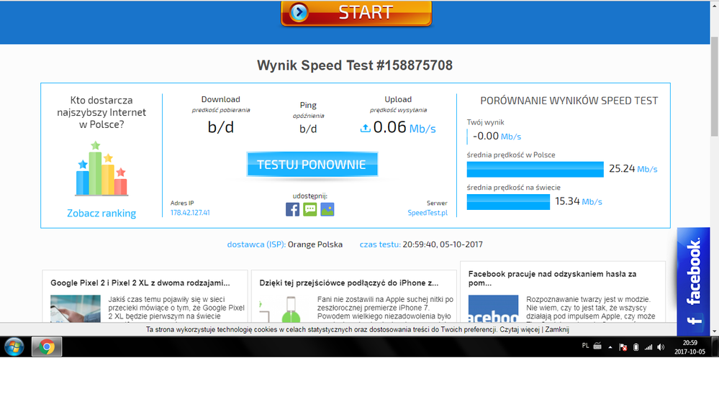Click the Chrome taskbar icon
719x404 pixels.
(x=47, y=347)
